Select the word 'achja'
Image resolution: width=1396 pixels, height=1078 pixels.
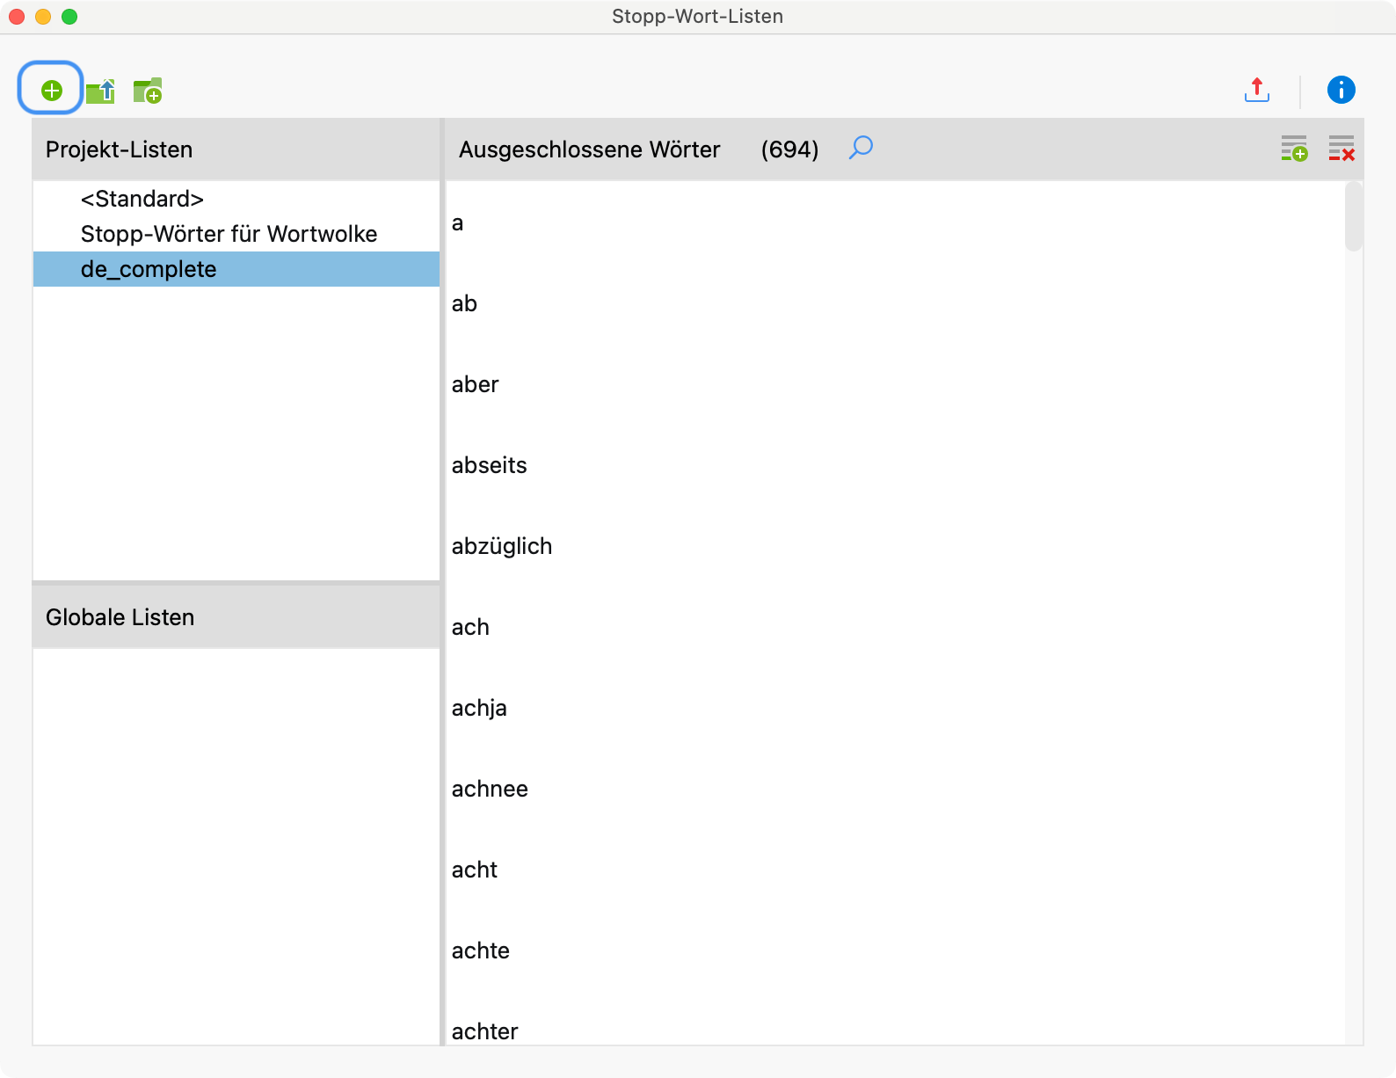click(x=479, y=708)
